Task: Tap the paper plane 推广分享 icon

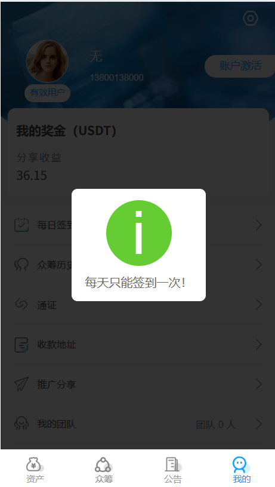Action: [x=21, y=384]
